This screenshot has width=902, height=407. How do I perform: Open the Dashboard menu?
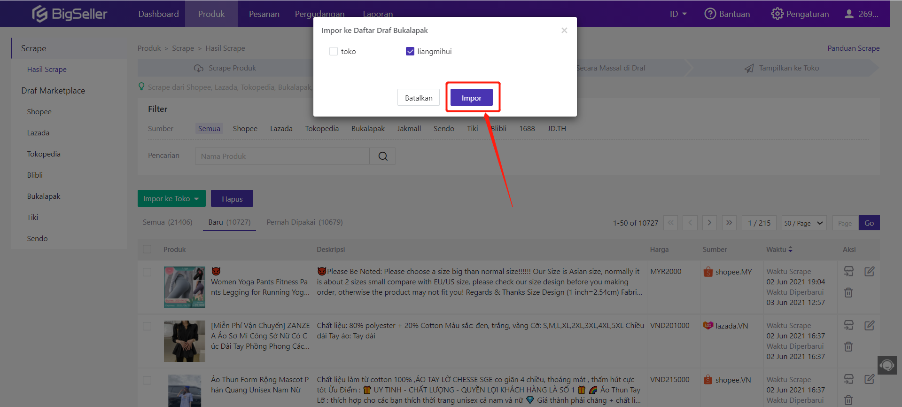pyautogui.click(x=158, y=14)
